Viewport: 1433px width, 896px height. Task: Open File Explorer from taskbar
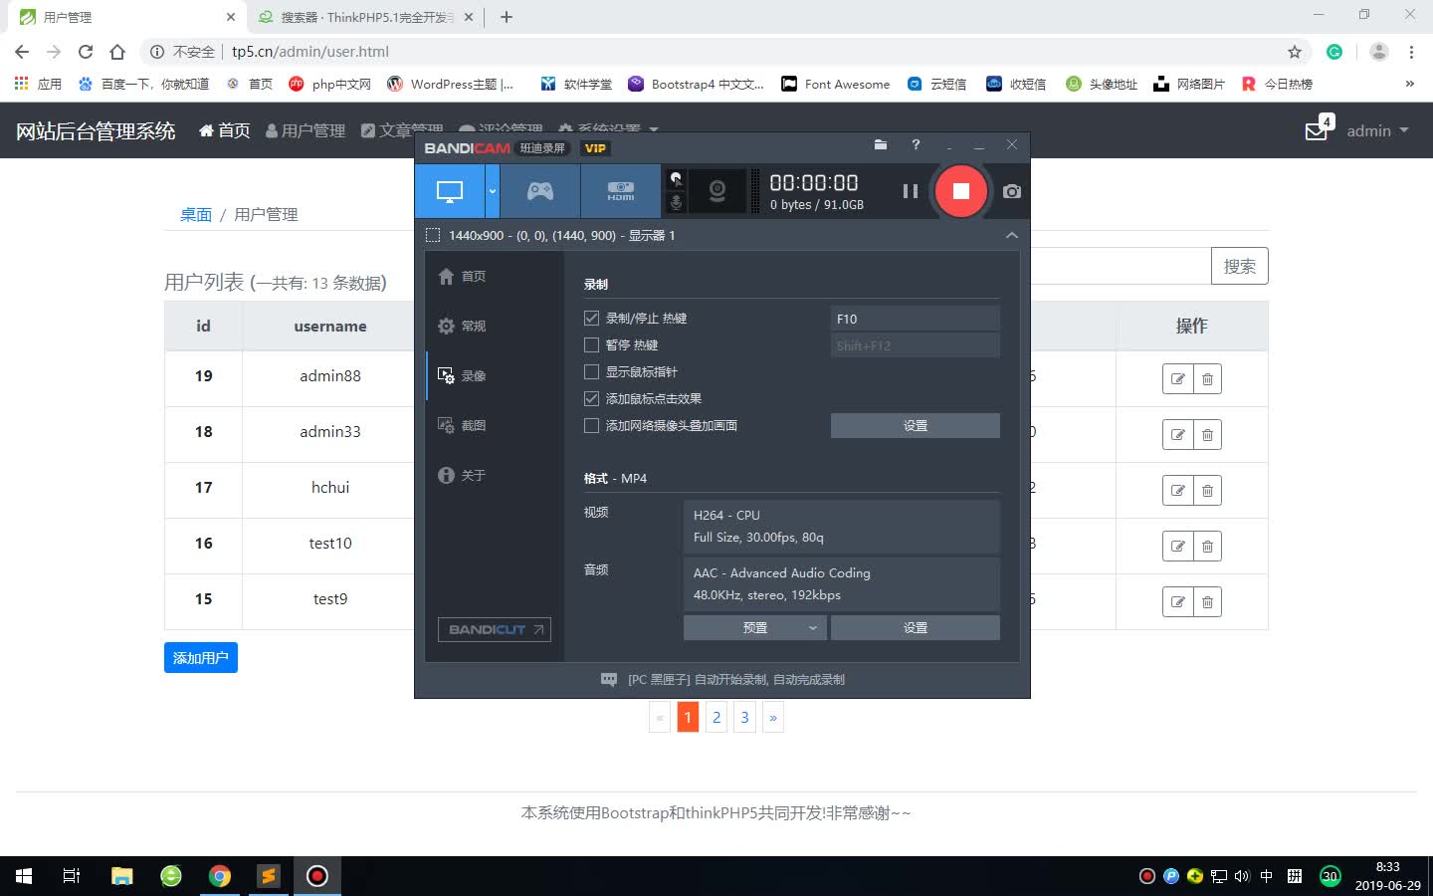[x=121, y=876]
